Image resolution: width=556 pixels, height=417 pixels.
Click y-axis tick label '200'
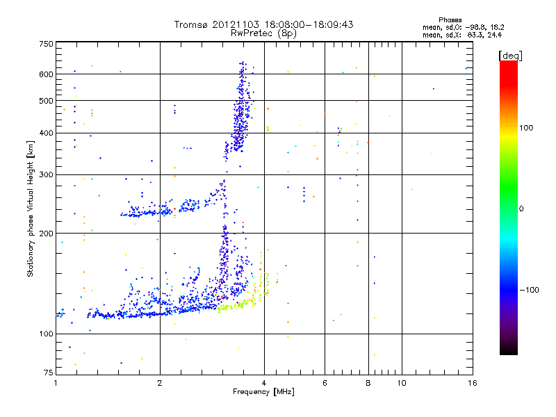point(46,234)
